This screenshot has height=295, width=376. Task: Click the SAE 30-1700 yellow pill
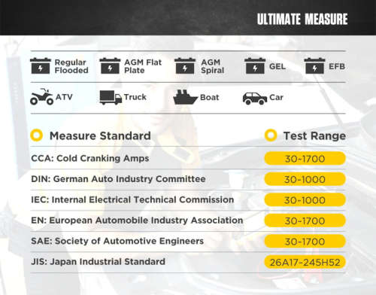coord(305,242)
